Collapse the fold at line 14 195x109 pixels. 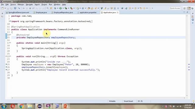click(10, 35)
